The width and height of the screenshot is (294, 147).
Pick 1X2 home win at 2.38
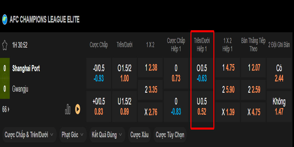[x=150, y=68]
